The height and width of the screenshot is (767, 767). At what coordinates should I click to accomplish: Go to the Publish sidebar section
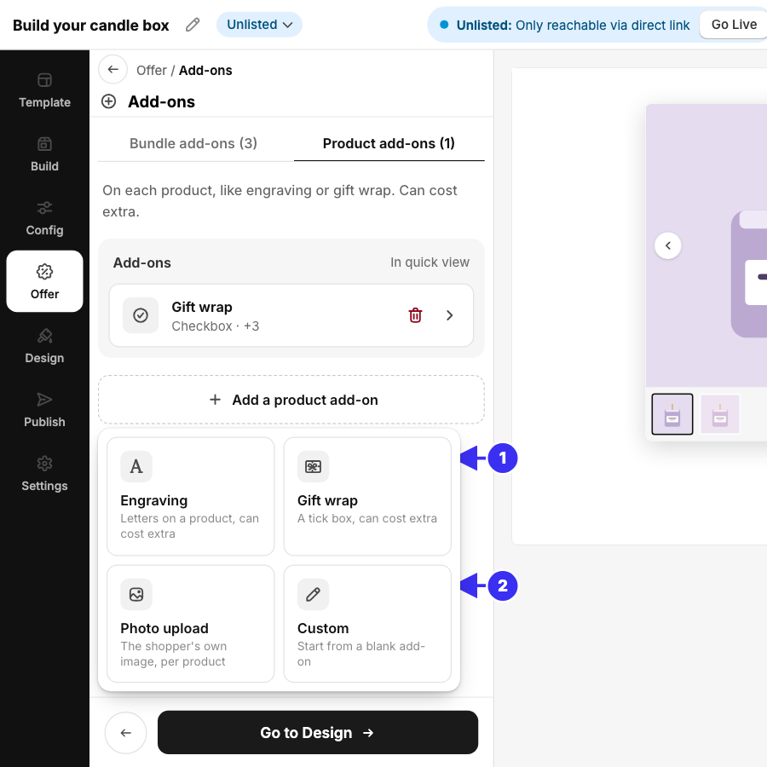point(44,410)
